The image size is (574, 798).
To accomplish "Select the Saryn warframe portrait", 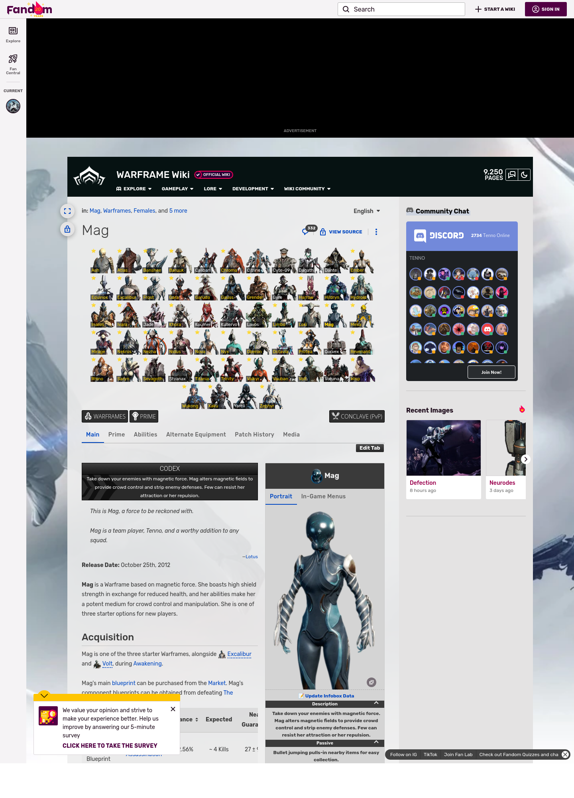I will click(x=129, y=369).
